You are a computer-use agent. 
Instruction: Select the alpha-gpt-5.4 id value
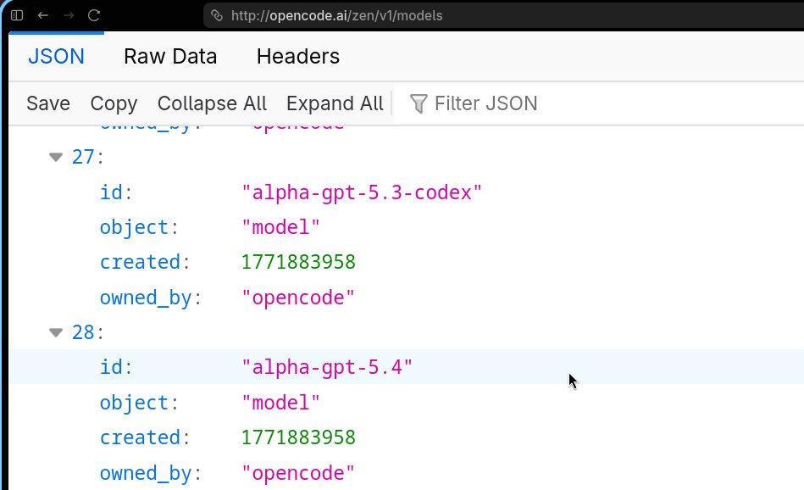pos(329,367)
